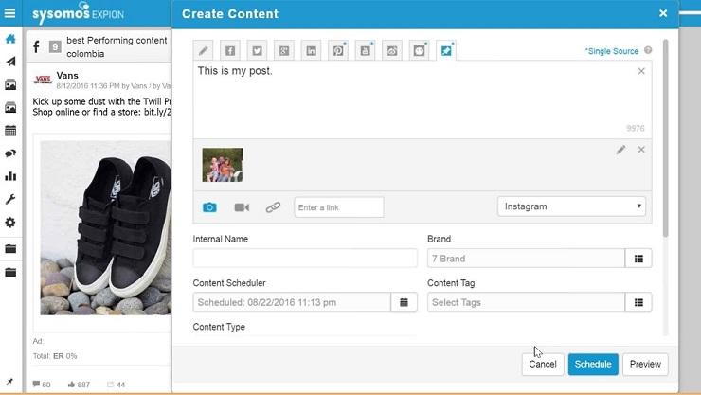Click the Vans logo avatar

[43, 80]
